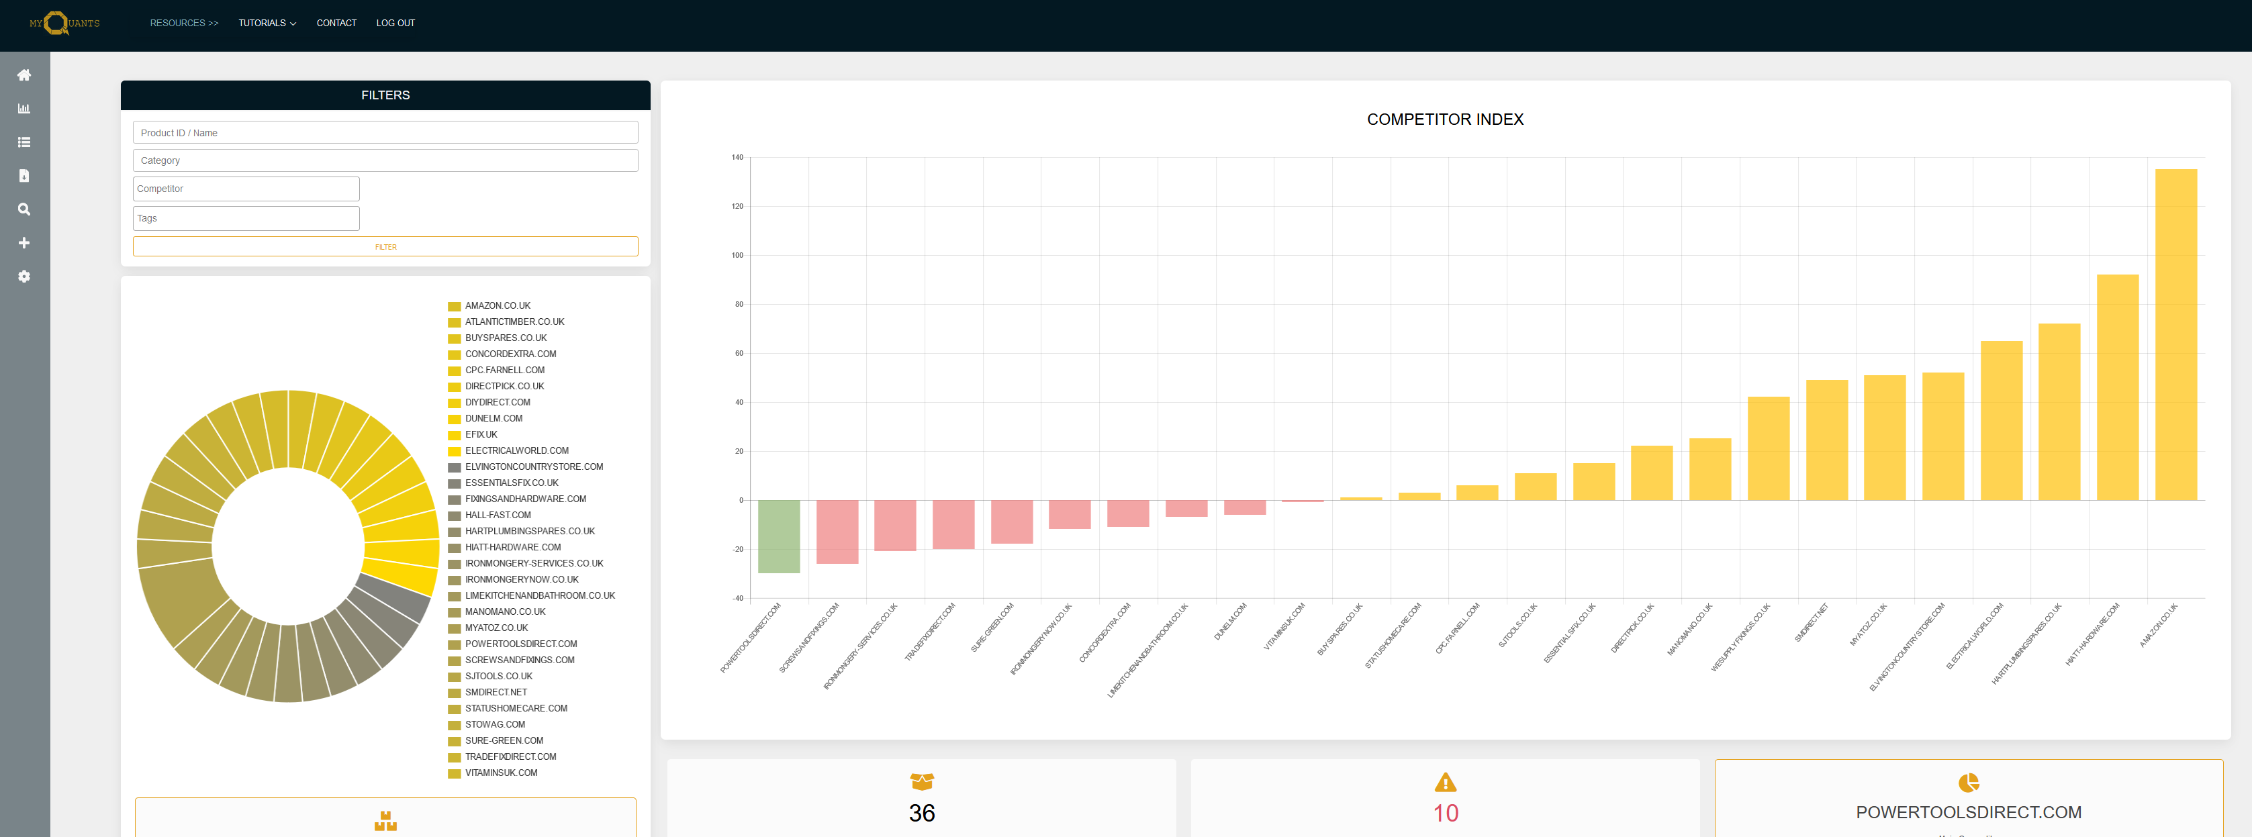The width and height of the screenshot is (2252, 837).
Task: Toggle DIYDIRECT.COM legend entry
Action: click(x=489, y=403)
